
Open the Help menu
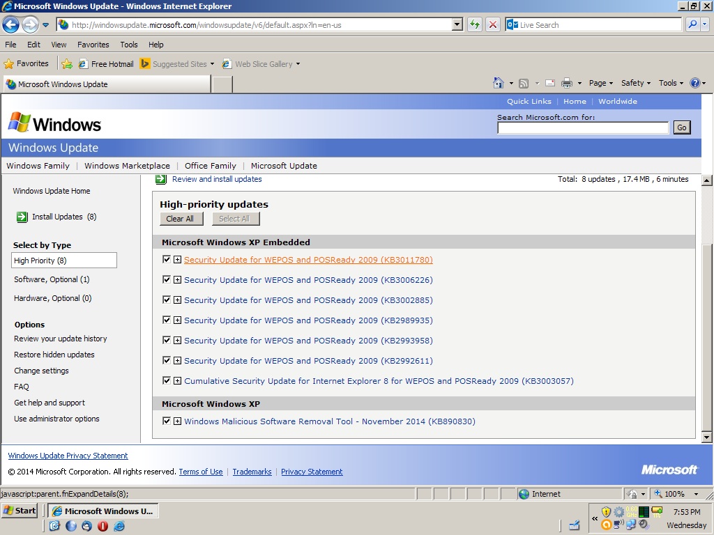[x=155, y=45]
